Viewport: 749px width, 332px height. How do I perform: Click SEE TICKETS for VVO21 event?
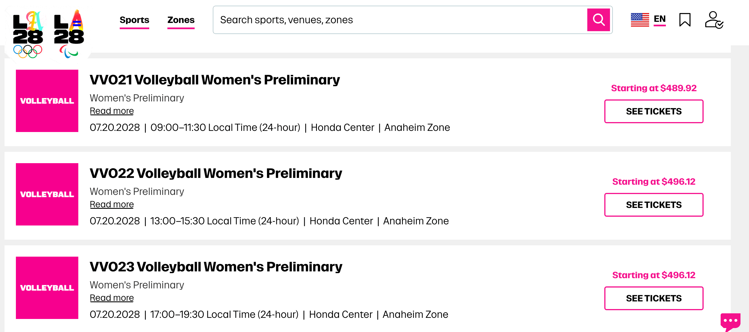tap(653, 111)
